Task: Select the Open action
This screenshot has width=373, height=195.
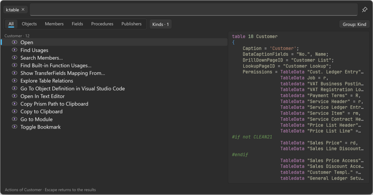Action: [x=114, y=43]
